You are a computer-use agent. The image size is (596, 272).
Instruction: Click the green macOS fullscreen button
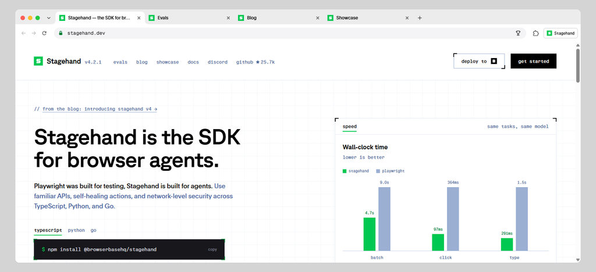(x=38, y=18)
